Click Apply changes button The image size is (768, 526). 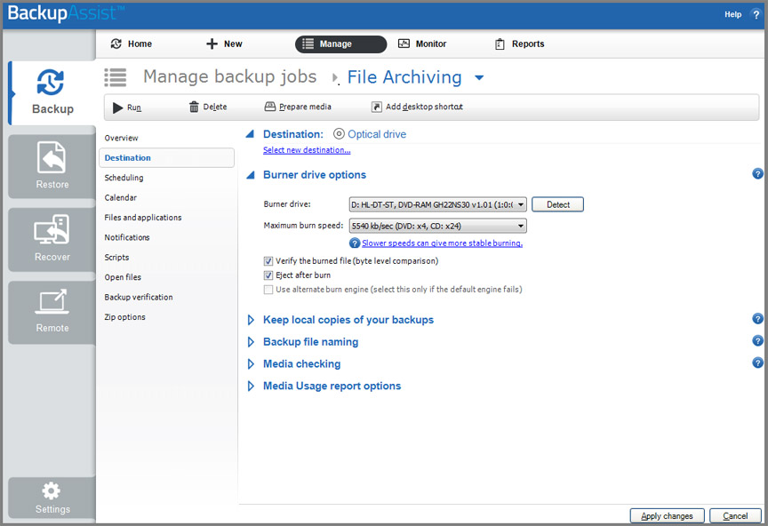(x=667, y=515)
